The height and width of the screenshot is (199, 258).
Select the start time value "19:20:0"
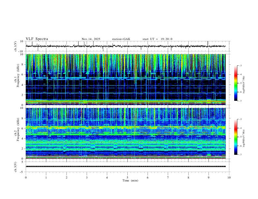166,39
